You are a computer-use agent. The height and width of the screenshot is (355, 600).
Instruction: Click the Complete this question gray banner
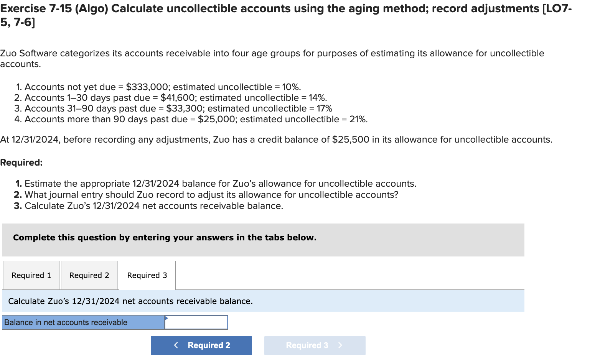coord(165,237)
